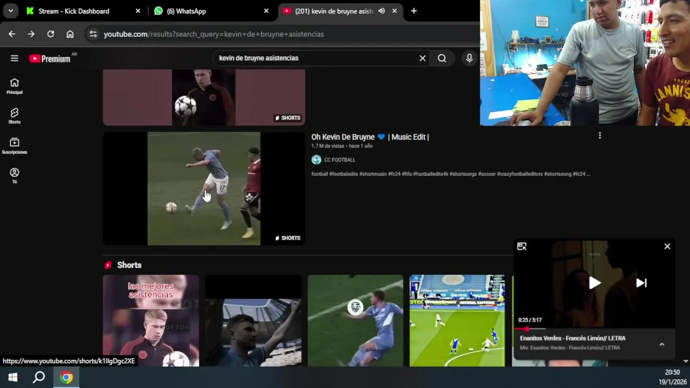Open Suscripciones in the sidebar
This screenshot has height=388, width=690.
(x=15, y=146)
